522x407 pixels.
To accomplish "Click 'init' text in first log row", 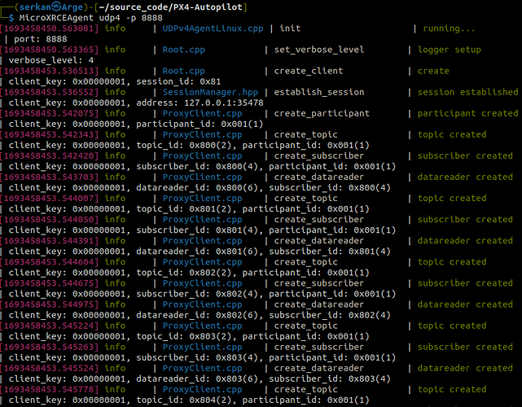I will [290, 28].
